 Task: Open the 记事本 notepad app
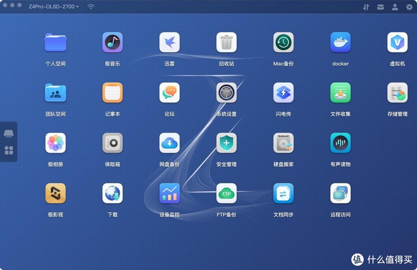click(112, 93)
